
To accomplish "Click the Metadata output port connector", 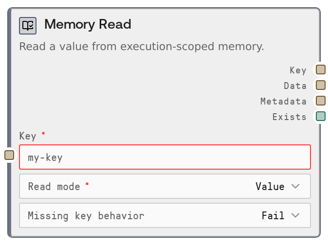I will tap(320, 101).
